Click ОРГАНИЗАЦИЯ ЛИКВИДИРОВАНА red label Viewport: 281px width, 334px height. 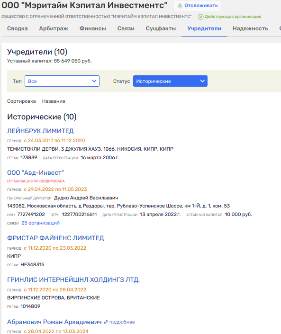point(36,181)
